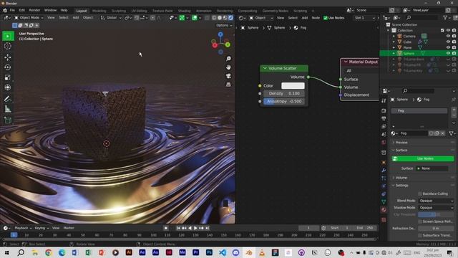Switch to the UV Editing workspace tab

[x=139, y=11]
